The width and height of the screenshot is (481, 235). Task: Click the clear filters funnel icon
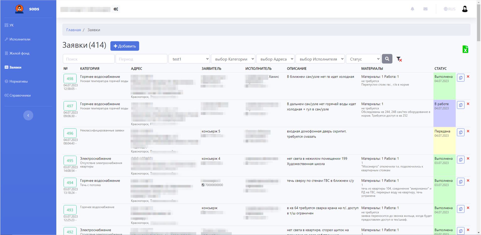[x=399, y=59]
